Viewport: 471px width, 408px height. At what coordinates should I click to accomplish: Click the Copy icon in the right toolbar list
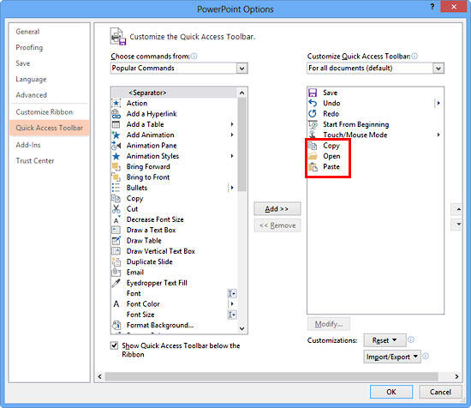pyautogui.click(x=313, y=146)
